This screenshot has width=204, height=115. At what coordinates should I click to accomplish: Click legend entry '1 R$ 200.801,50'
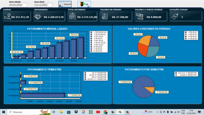(x=98, y=32)
